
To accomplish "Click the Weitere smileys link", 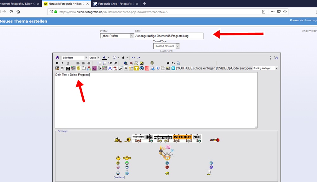I will (119, 177).
